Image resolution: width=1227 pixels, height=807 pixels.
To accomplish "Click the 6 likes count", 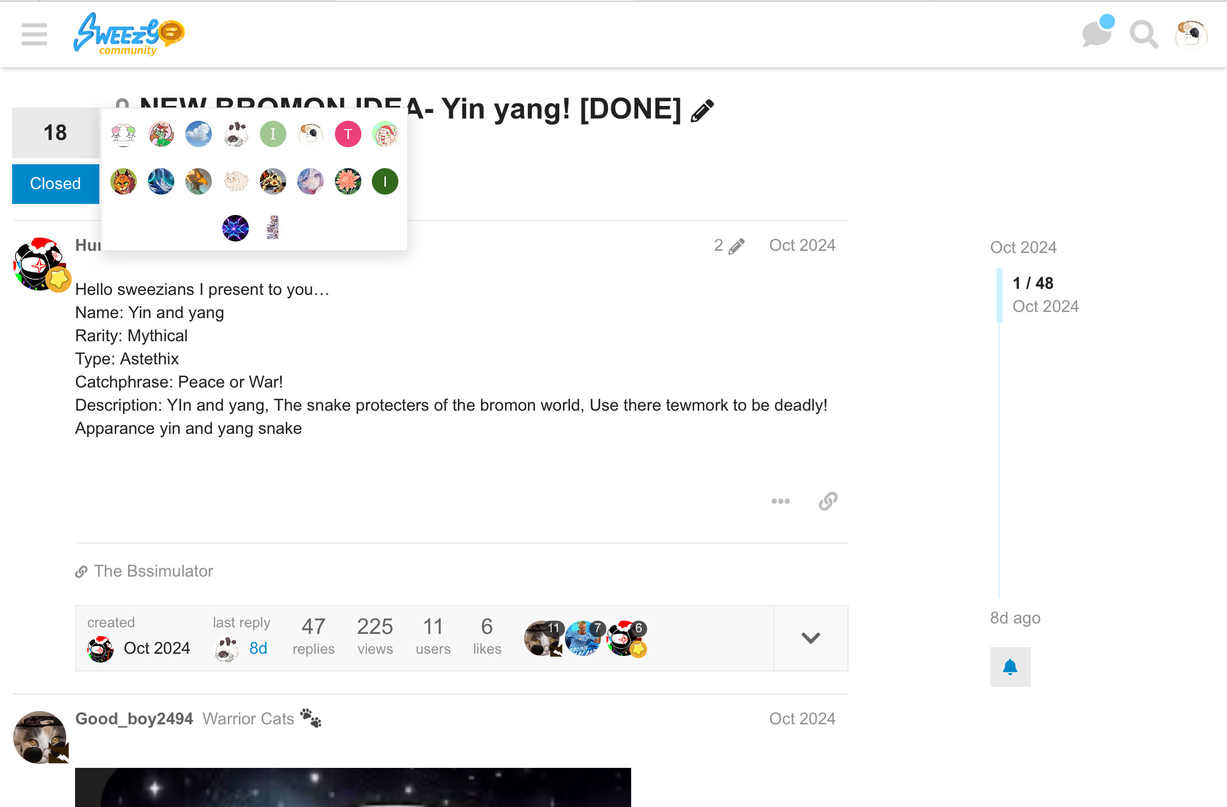I will pyautogui.click(x=487, y=637).
